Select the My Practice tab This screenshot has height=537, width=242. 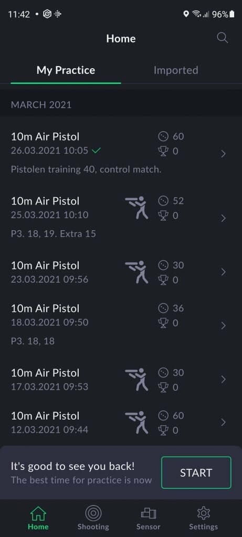pos(66,70)
